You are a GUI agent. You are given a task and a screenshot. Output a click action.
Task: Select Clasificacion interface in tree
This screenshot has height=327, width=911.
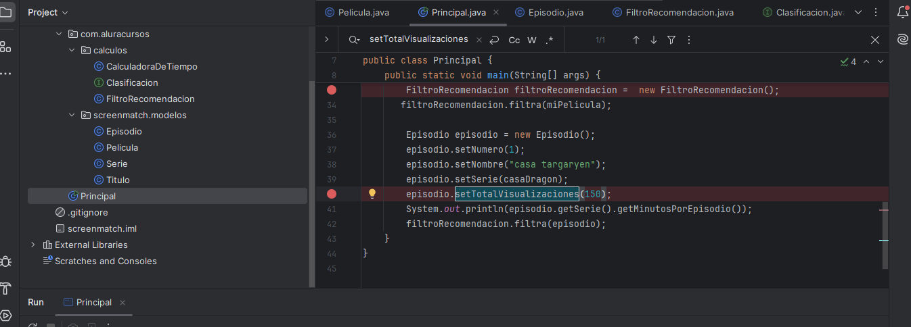(132, 82)
